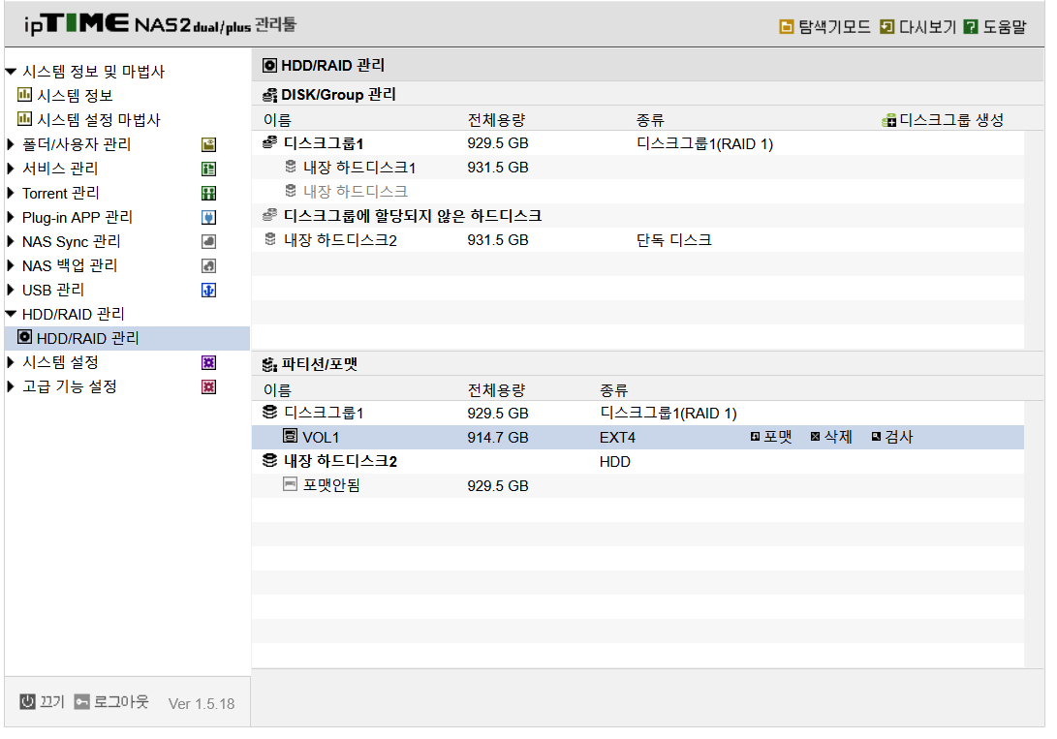Expand the NAS 백업 관리 menu
This screenshot has width=1057, height=739.
[x=10, y=265]
